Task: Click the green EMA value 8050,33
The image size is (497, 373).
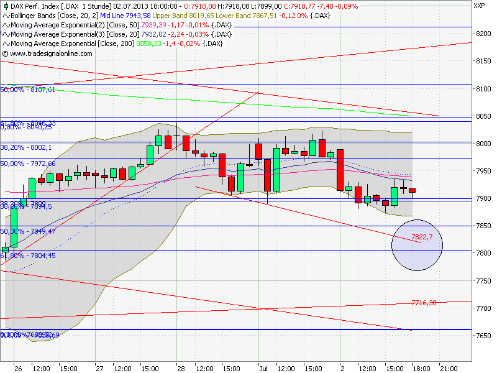Action: 149,44
